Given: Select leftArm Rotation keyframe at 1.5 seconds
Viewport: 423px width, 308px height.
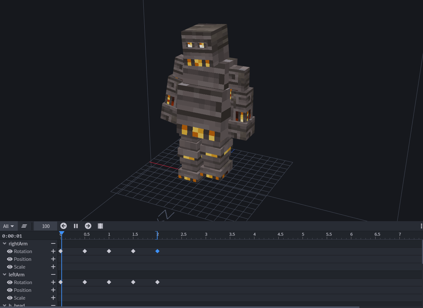Looking at the screenshot, I should [x=133, y=282].
